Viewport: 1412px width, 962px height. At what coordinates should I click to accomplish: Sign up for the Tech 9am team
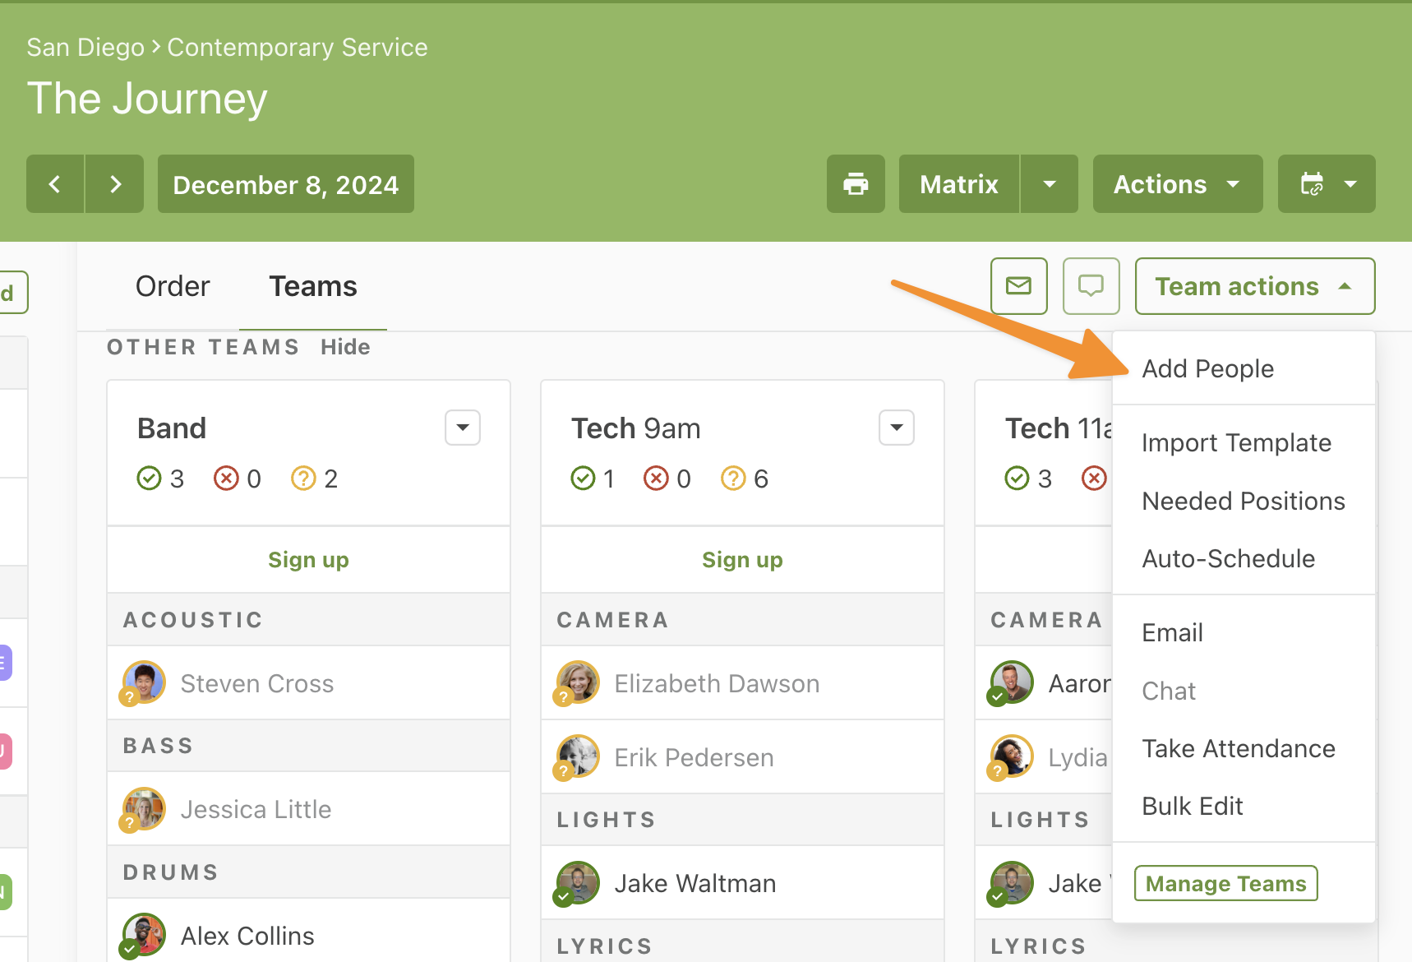[742, 560]
